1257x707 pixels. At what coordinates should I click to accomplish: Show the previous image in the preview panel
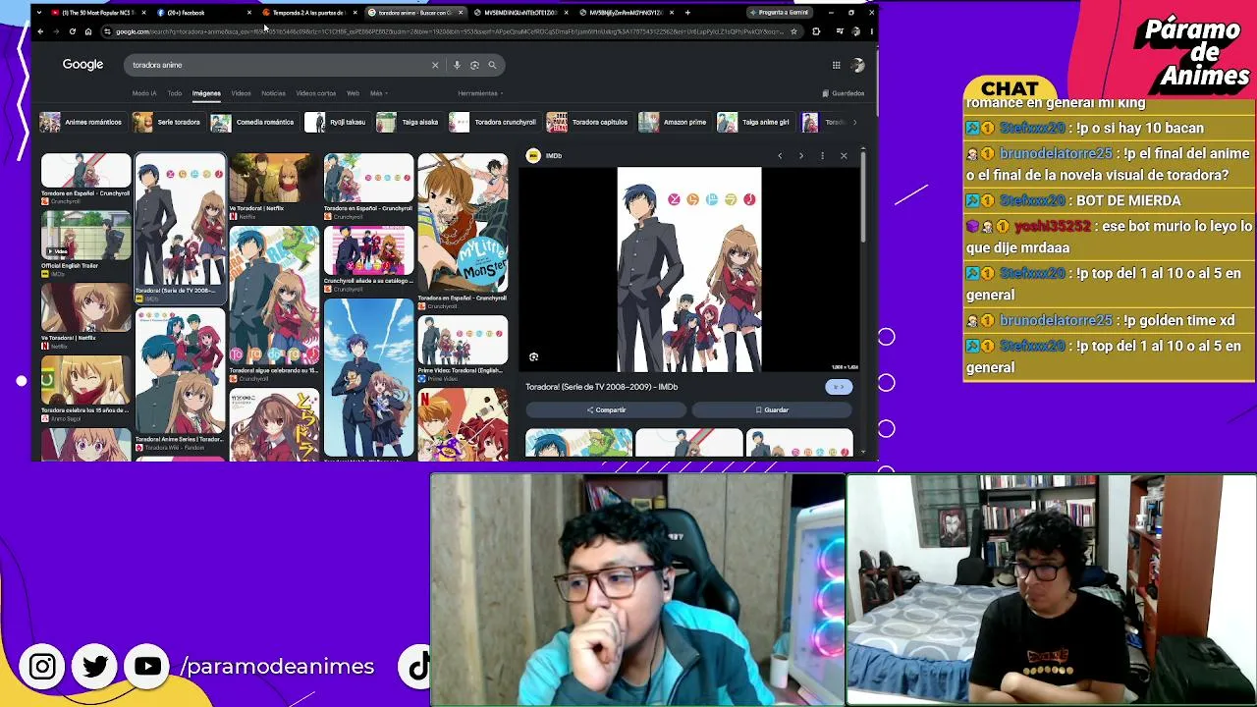click(780, 155)
